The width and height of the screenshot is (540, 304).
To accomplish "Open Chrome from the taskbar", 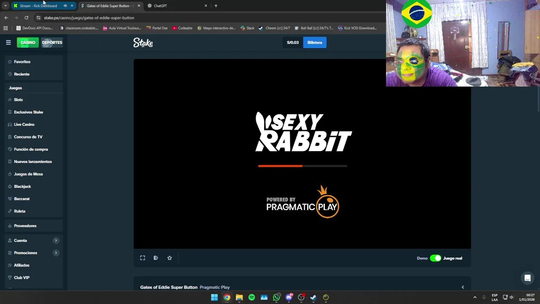I will click(227, 297).
